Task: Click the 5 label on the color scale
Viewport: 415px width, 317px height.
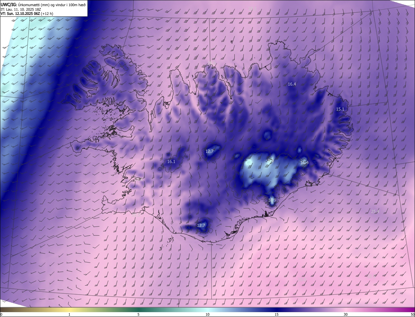Action: pyautogui.click(x=138, y=314)
